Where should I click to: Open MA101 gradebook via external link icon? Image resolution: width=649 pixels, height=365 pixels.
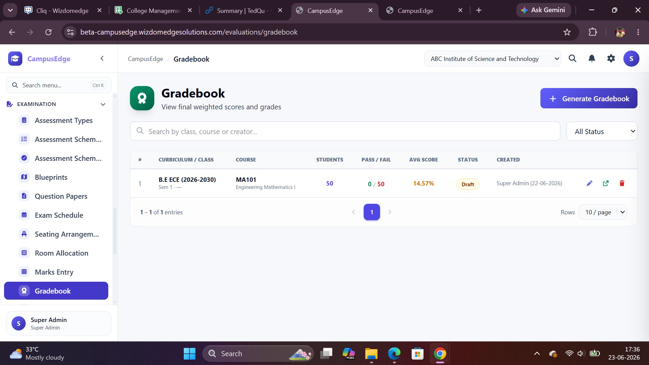(x=606, y=183)
